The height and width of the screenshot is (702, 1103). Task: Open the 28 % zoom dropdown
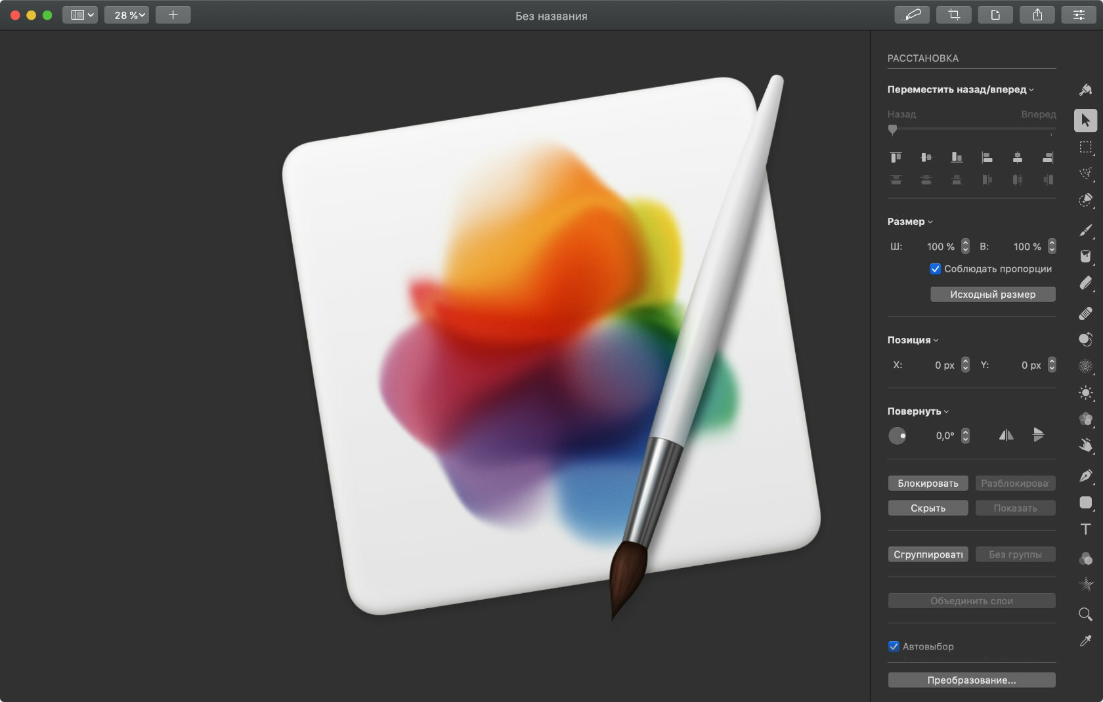(x=127, y=14)
